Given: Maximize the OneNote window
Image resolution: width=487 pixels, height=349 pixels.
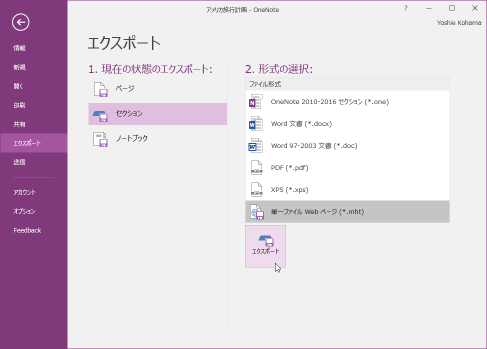Looking at the screenshot, I should [x=452, y=8].
